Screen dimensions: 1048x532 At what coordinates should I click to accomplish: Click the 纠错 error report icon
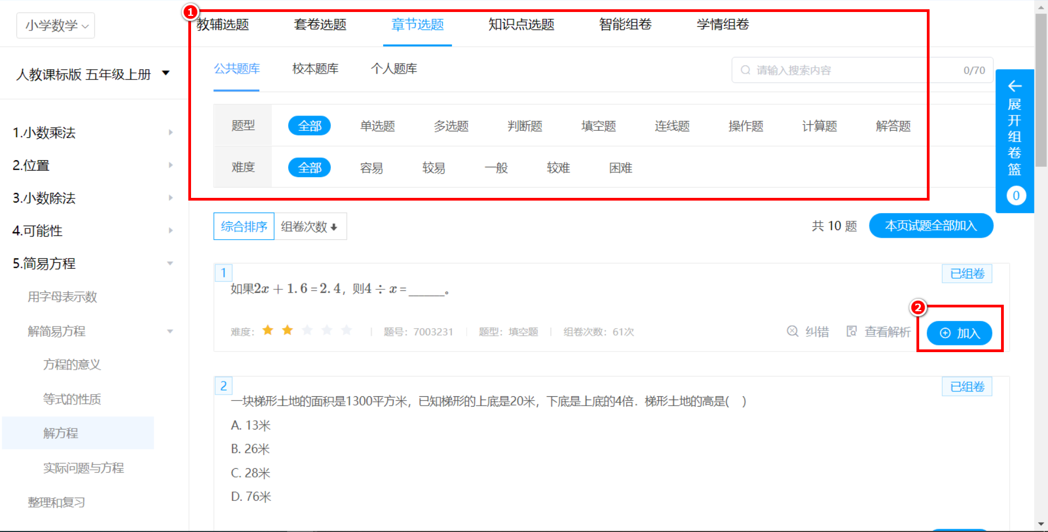(793, 331)
